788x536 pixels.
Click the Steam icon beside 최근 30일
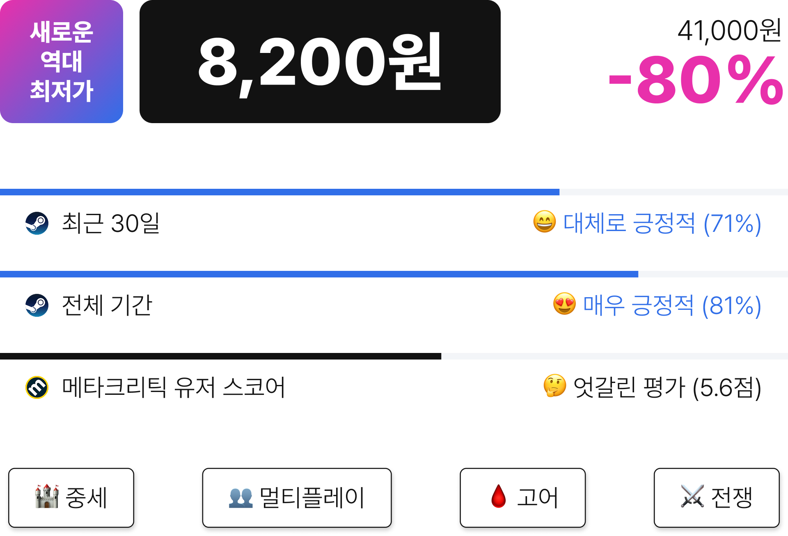pos(37,223)
